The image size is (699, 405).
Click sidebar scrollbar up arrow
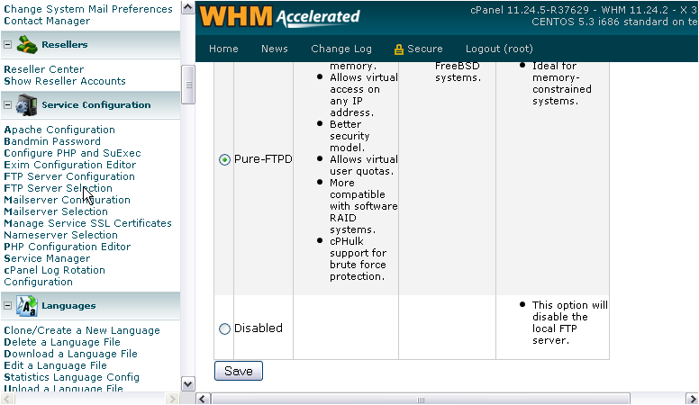[x=188, y=7]
